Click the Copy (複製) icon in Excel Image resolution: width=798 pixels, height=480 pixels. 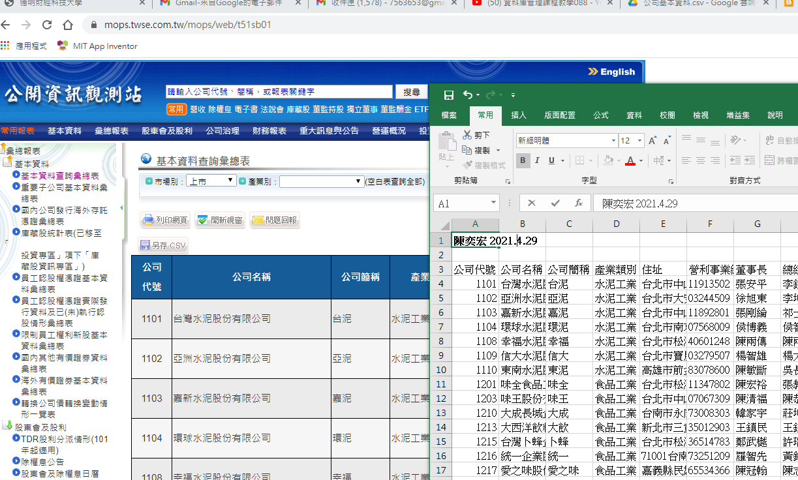(x=467, y=150)
